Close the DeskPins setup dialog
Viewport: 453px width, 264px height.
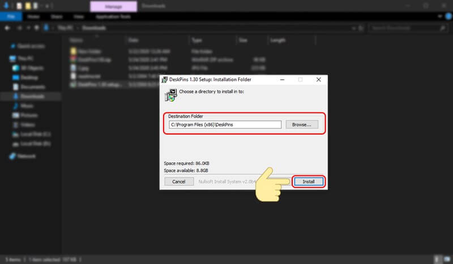319,80
